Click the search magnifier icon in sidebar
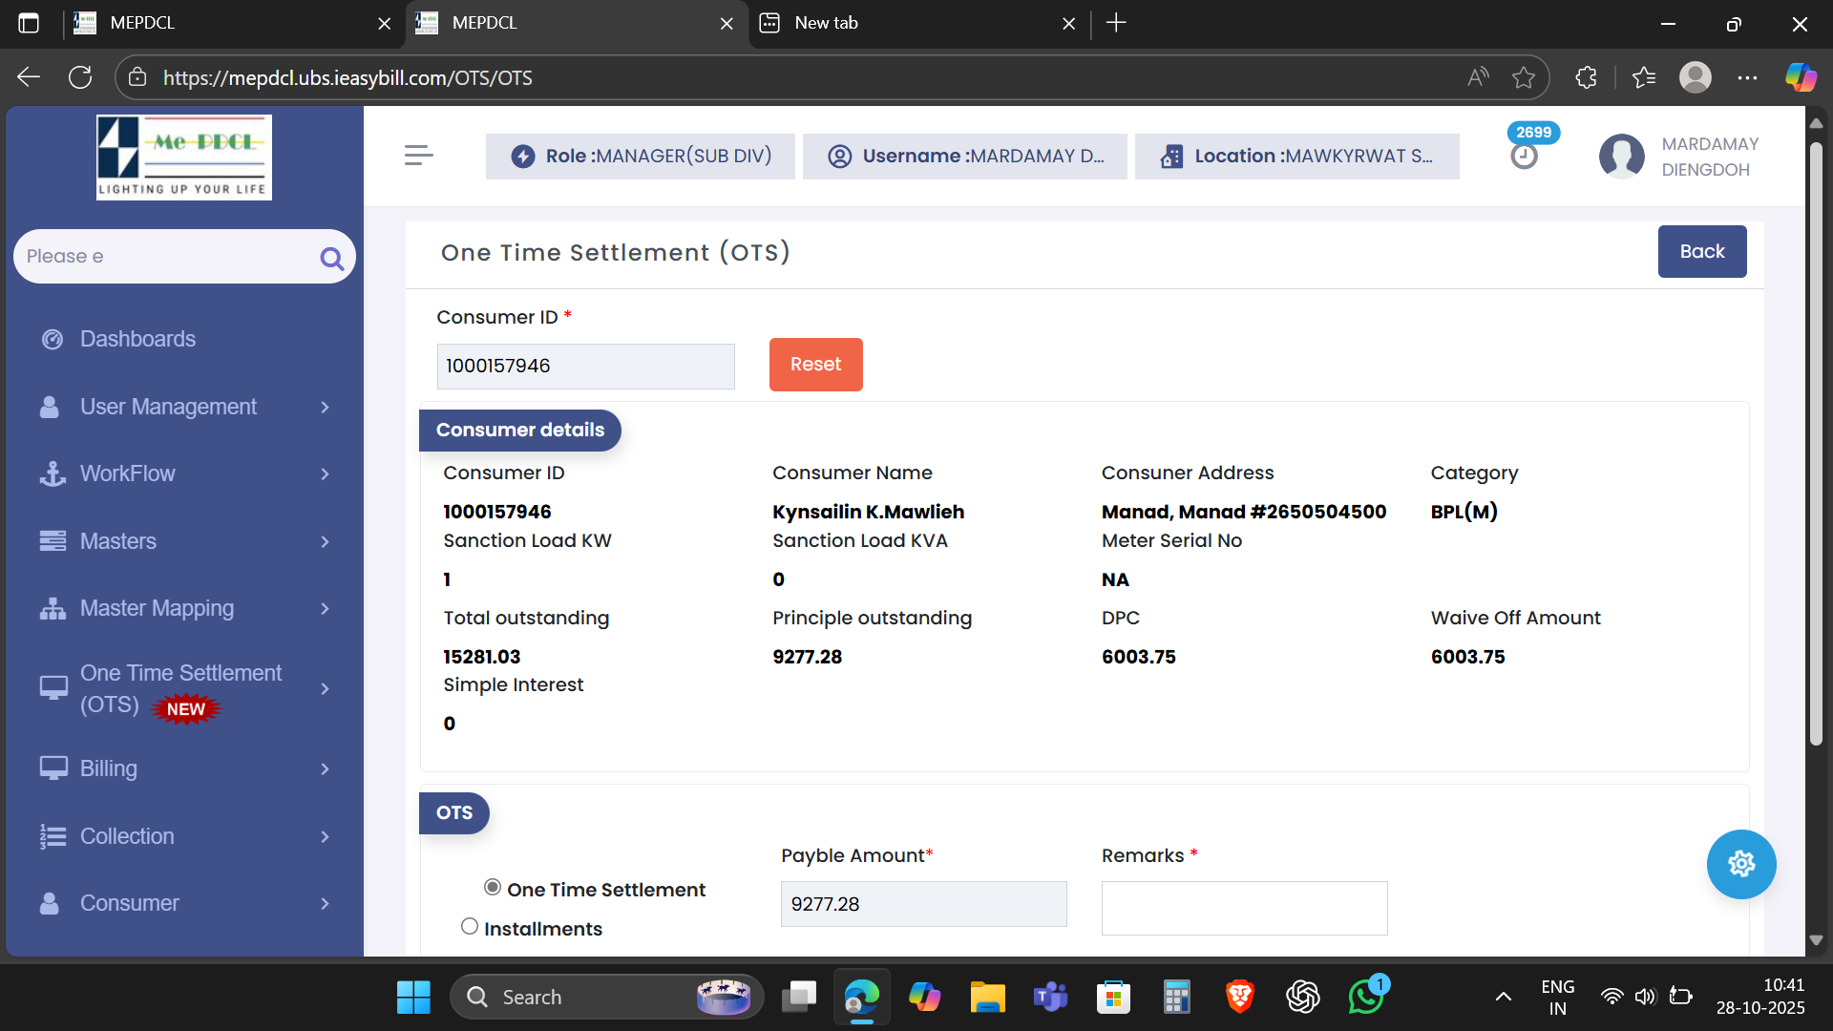The height and width of the screenshot is (1031, 1833). 331,258
